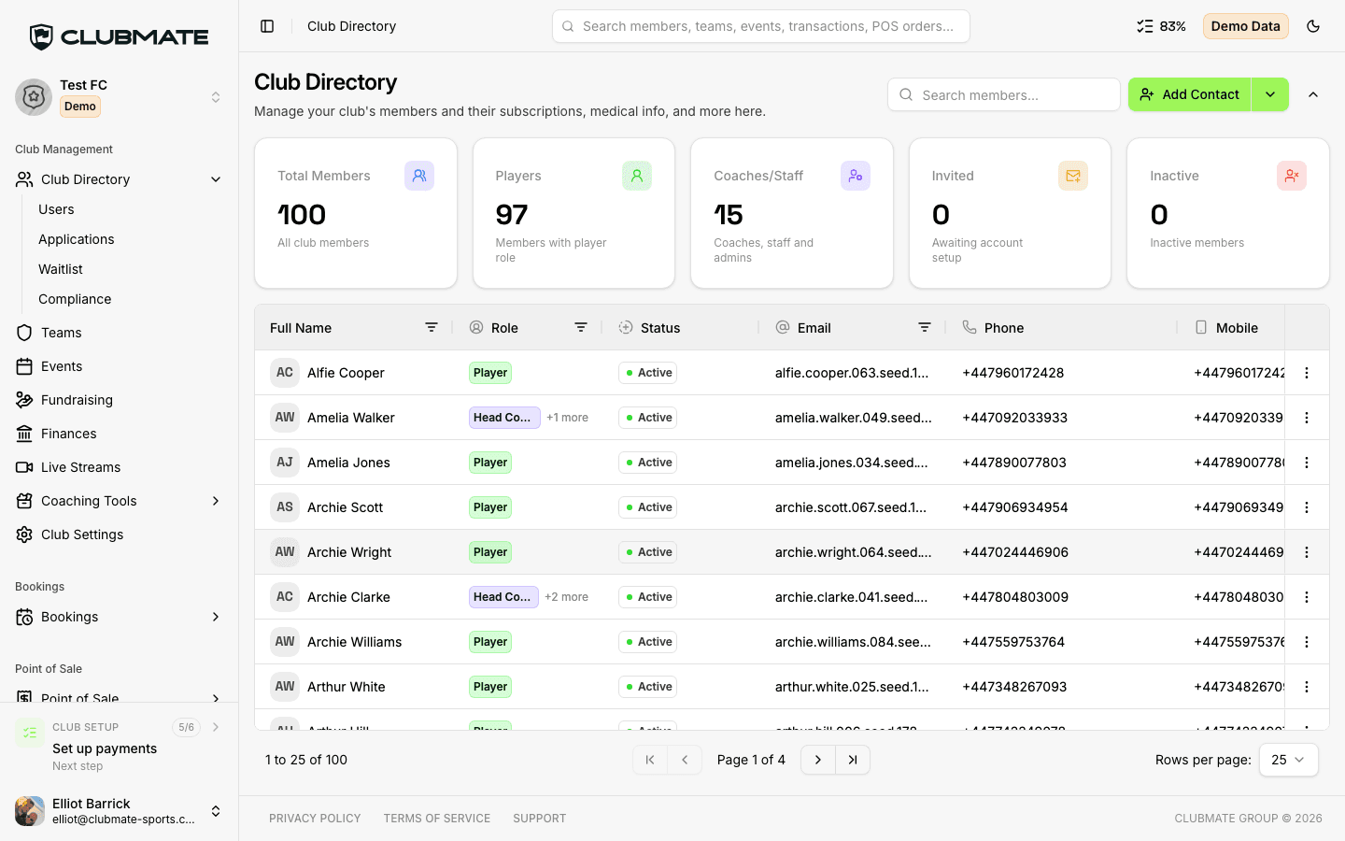Click Arthur White's phone number

pyautogui.click(x=1014, y=687)
